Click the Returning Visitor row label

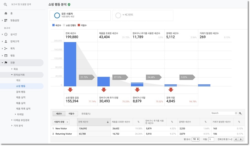(64, 134)
